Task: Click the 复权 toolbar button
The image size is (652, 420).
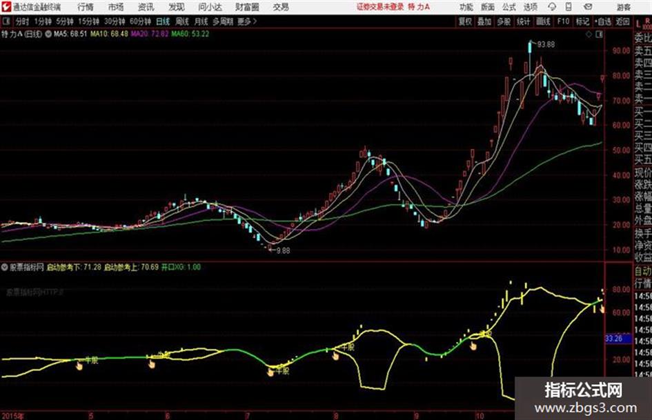Action: click(465, 21)
